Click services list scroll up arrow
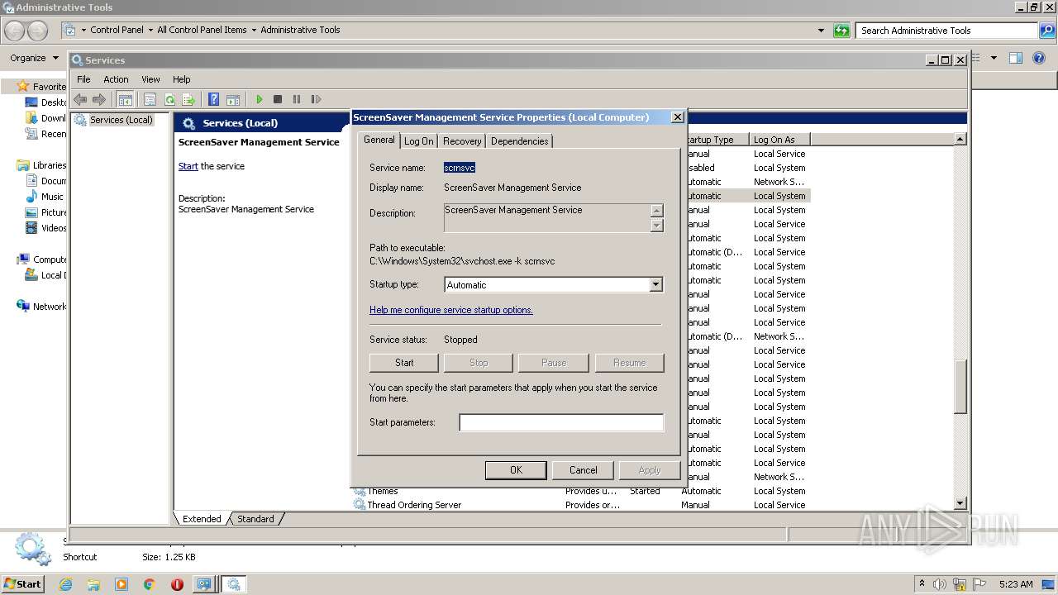Image resolution: width=1058 pixels, height=595 pixels. tap(960, 139)
